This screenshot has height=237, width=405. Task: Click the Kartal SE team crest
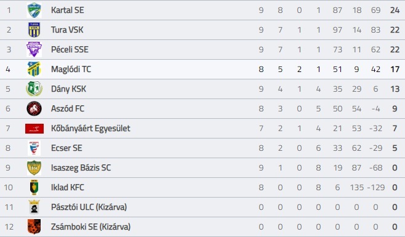(34, 10)
